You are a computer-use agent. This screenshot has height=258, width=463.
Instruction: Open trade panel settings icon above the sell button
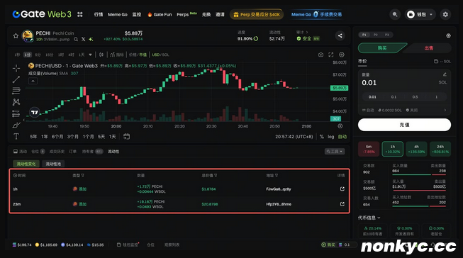(448, 35)
